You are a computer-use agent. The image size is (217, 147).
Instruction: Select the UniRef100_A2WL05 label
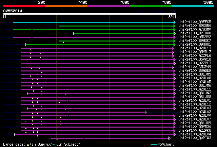point(195,82)
